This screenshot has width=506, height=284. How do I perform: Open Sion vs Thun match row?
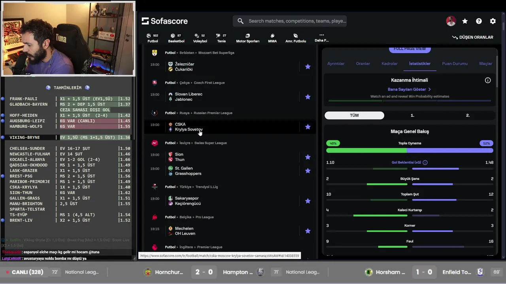click(x=229, y=157)
